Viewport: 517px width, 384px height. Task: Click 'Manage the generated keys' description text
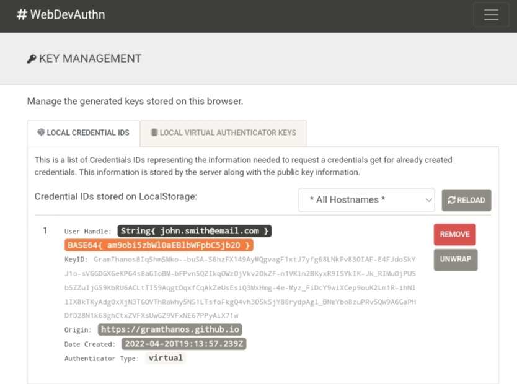point(135,102)
